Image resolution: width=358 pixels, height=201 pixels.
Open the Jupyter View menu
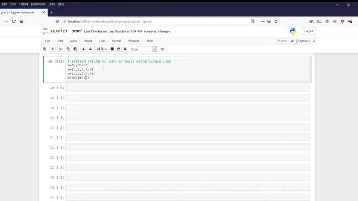73,41
